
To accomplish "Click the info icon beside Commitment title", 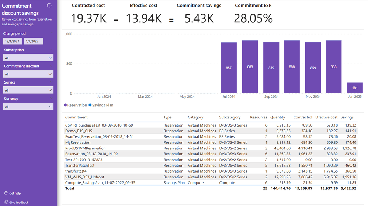I will click(49, 6).
